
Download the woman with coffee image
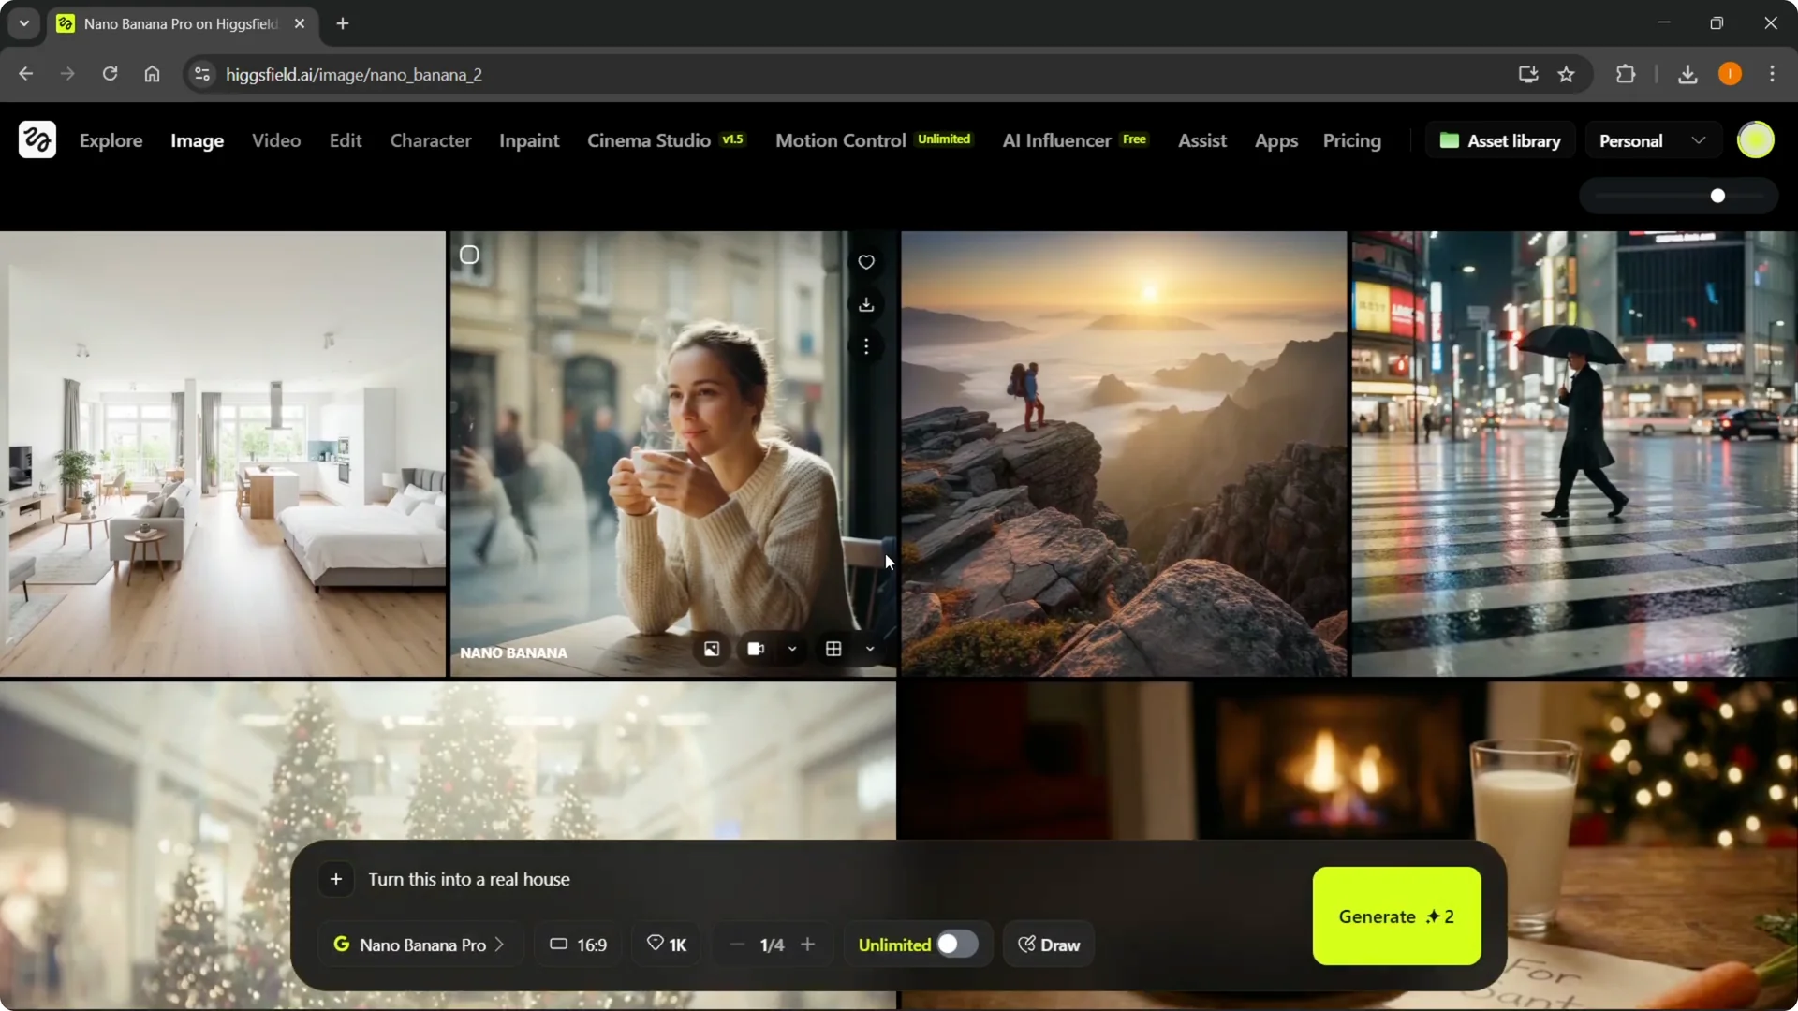(866, 305)
